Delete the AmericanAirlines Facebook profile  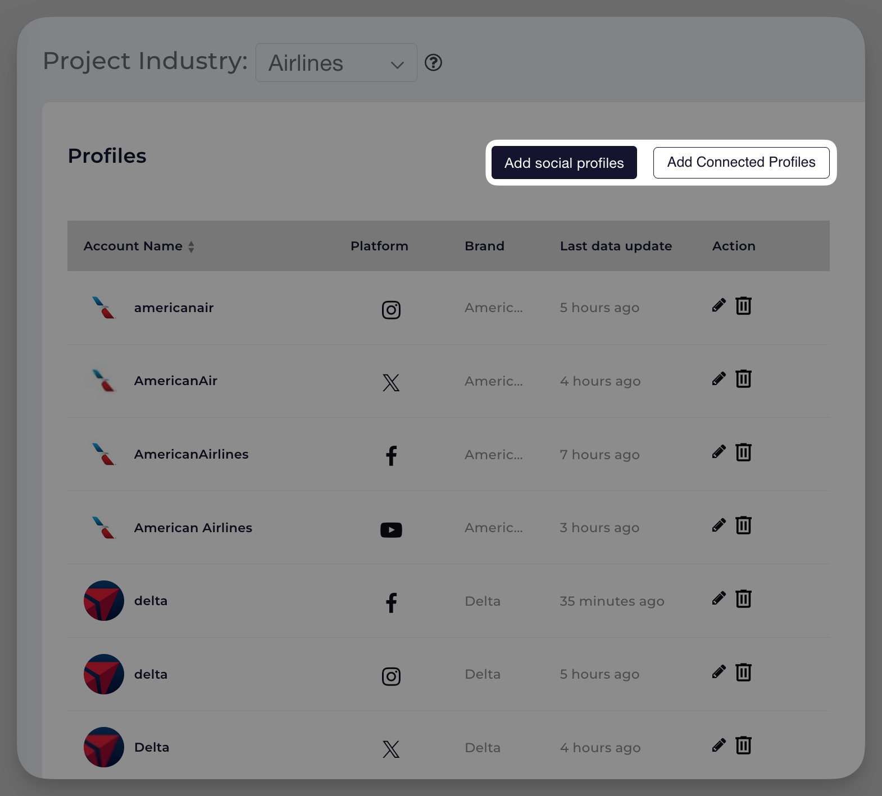tap(743, 452)
